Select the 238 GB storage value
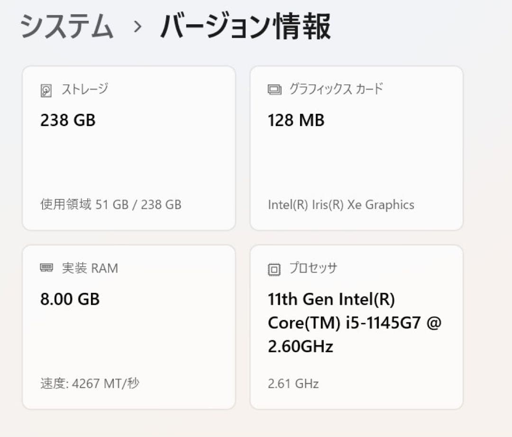The image size is (512, 437). pyautogui.click(x=68, y=120)
